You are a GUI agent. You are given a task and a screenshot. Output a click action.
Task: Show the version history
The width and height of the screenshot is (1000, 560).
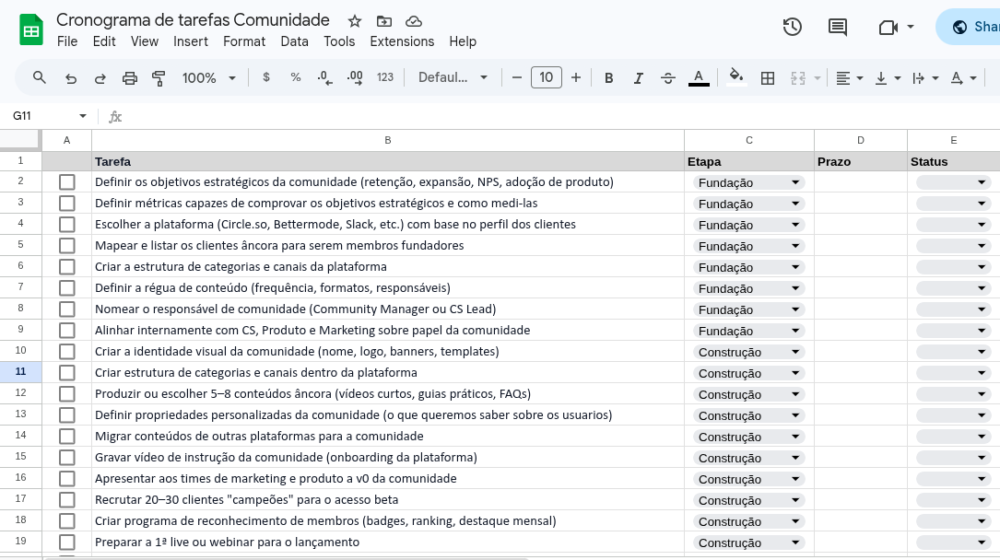792,28
